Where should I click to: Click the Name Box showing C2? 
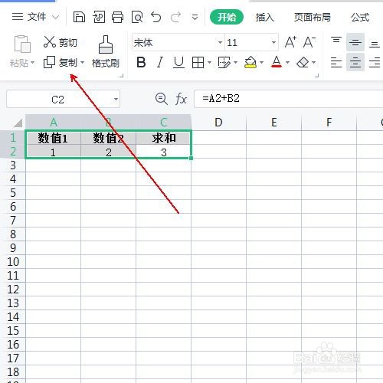[x=59, y=99]
